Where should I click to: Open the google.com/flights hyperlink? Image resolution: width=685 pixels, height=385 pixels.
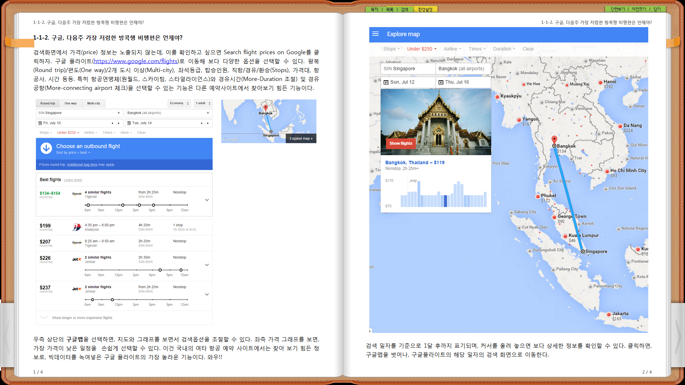[x=136, y=61]
